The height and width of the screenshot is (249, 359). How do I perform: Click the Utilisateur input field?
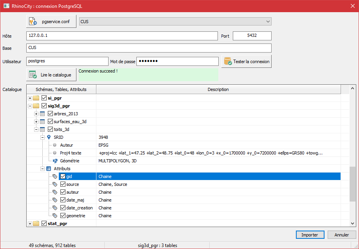pos(67,61)
